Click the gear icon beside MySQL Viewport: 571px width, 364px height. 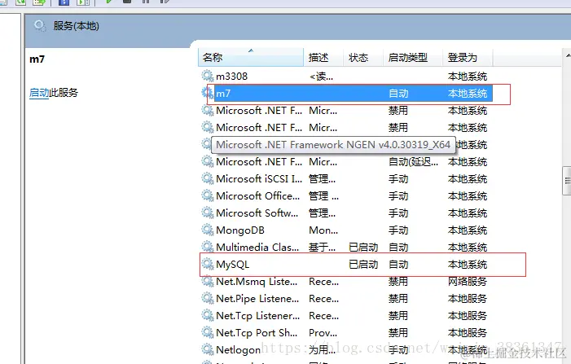[x=208, y=265]
